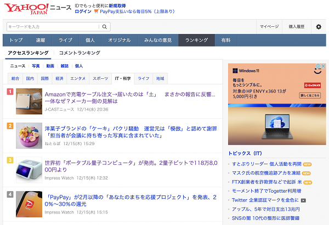Switch to 地域 category tab
Viewport: 329px width, 225px height.
click(160, 79)
